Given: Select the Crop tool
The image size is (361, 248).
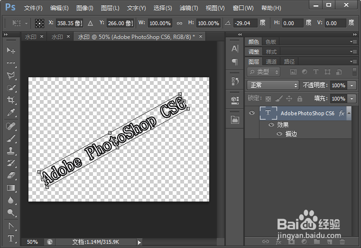Looking at the screenshot, I should 11,100.
